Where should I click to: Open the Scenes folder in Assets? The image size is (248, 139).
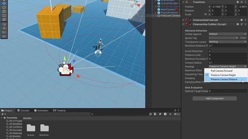tap(31, 130)
